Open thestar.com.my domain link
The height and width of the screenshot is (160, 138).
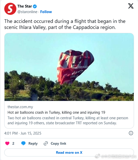20,107
